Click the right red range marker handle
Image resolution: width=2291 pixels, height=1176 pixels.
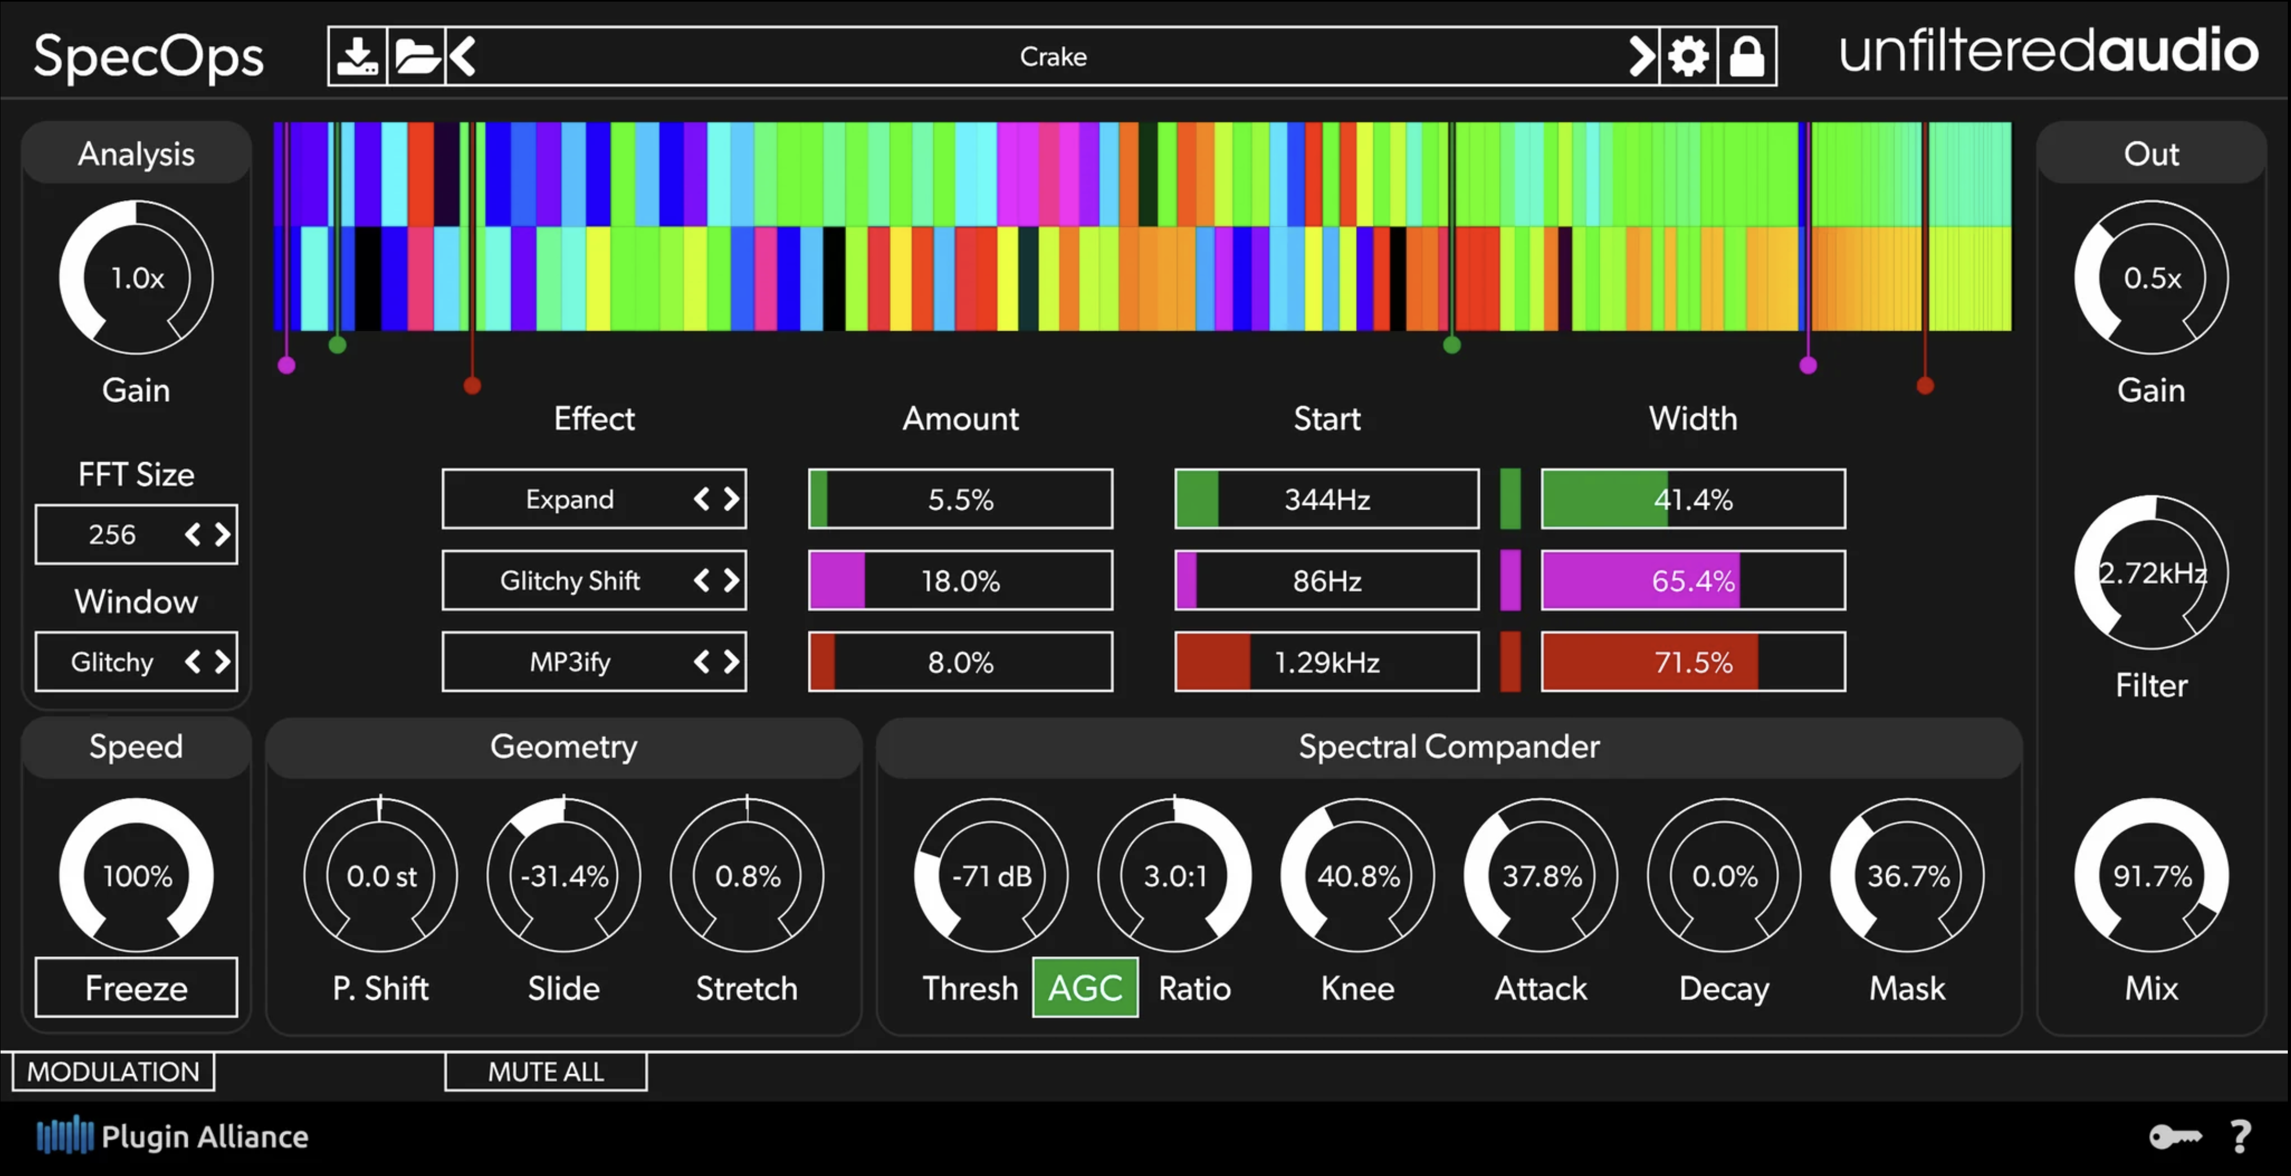pyautogui.click(x=1926, y=385)
